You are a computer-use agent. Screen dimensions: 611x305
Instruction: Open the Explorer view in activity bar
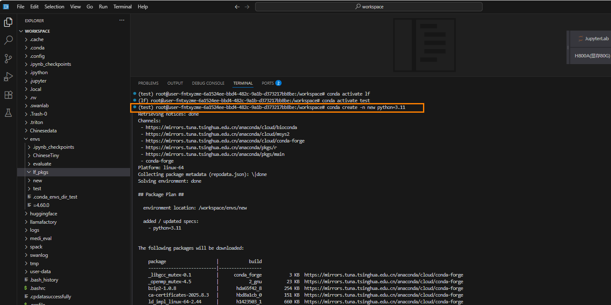[x=8, y=22]
